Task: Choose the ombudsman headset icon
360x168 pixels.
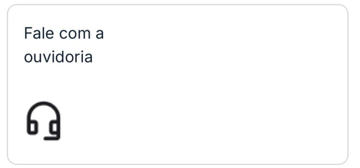Action: tap(43, 121)
